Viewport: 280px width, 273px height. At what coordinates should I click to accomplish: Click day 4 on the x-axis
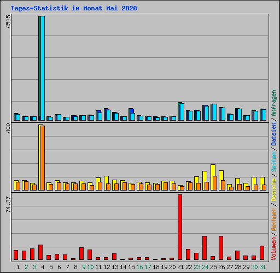(43, 267)
